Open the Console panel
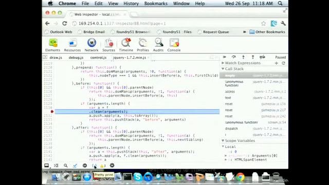The width and height of the screenshot is (329, 185). (174, 45)
